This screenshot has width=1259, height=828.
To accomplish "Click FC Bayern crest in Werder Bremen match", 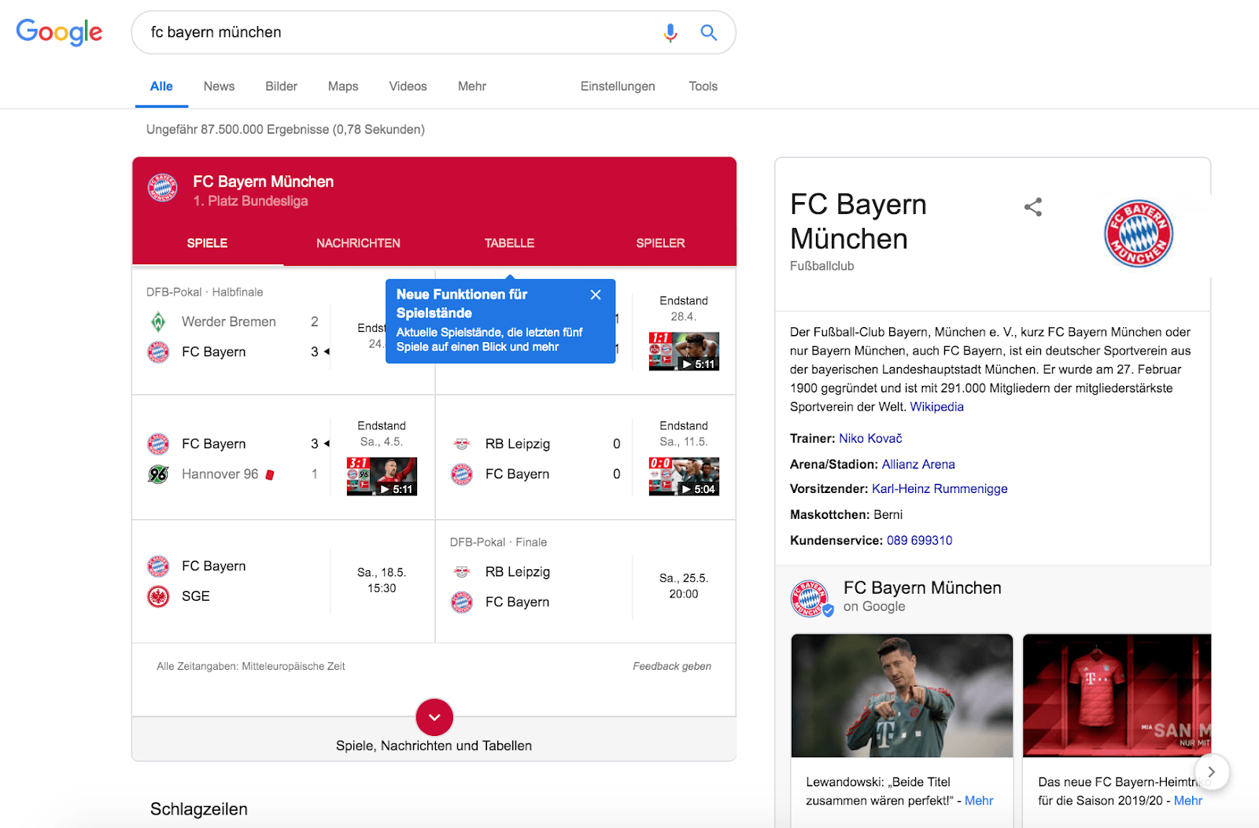I will (158, 351).
